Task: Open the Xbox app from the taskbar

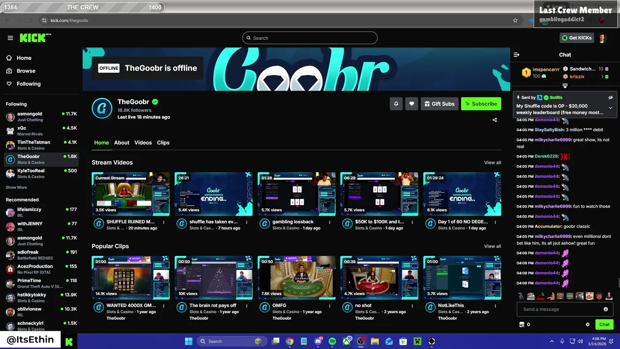Action: (x=347, y=341)
